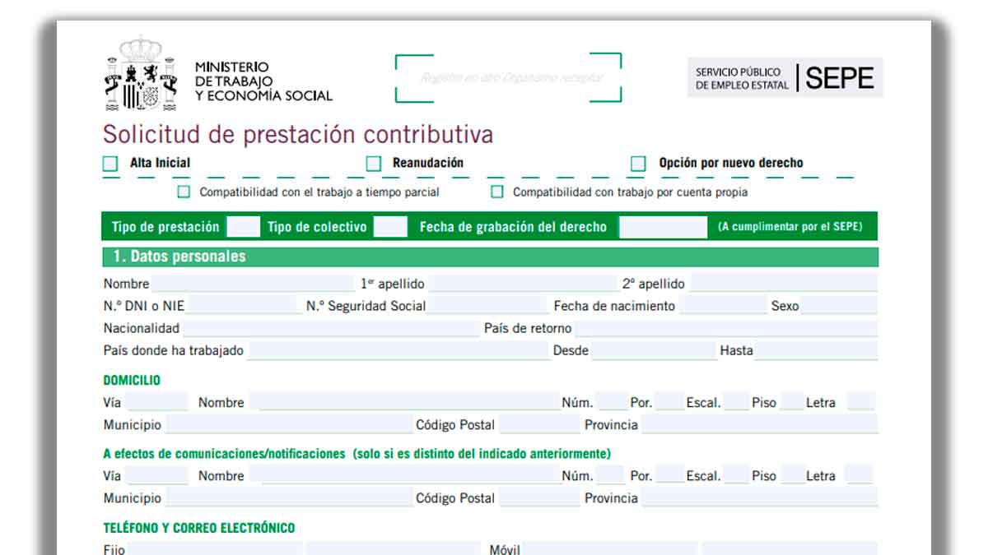The width and height of the screenshot is (988, 555).
Task: Focus the 1er apellido input field
Action: coord(522,284)
